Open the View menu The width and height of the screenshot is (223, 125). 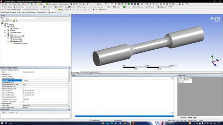point(10,4)
